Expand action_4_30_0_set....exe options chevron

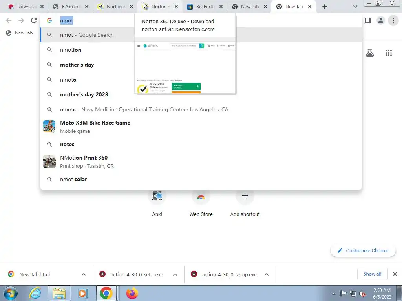(175, 274)
